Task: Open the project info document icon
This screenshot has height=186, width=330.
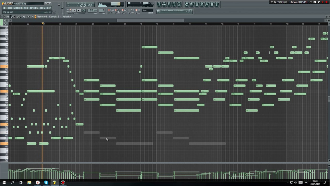Action: pos(212,4)
